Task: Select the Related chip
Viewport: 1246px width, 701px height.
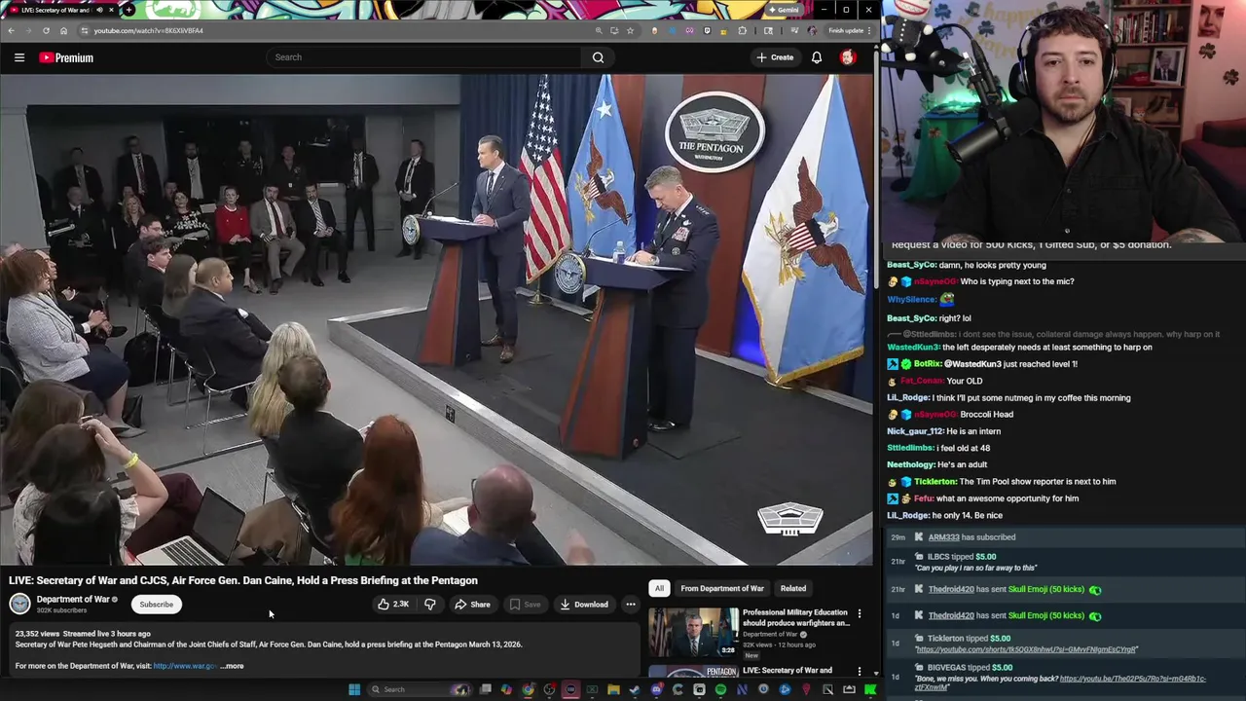Action: pyautogui.click(x=793, y=588)
